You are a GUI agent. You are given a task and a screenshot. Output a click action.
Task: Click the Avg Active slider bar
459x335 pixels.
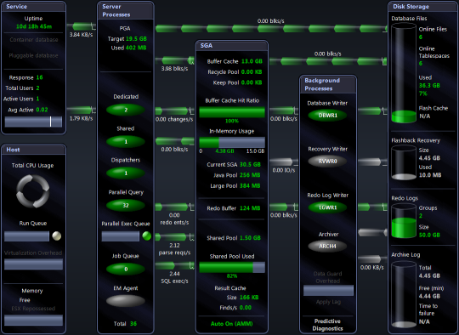pyautogui.click(x=33, y=122)
